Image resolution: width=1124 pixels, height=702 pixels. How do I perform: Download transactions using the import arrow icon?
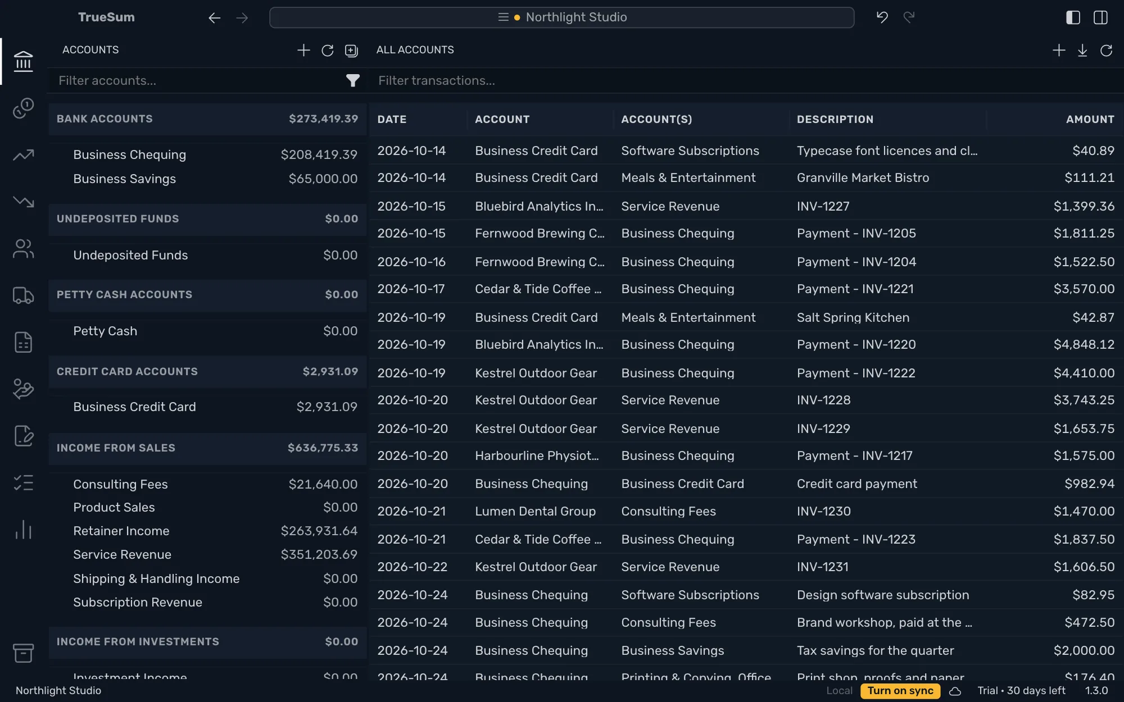click(1082, 51)
